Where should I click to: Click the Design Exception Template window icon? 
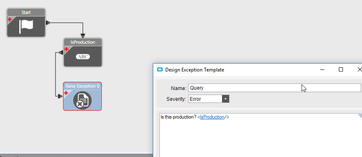(160, 69)
